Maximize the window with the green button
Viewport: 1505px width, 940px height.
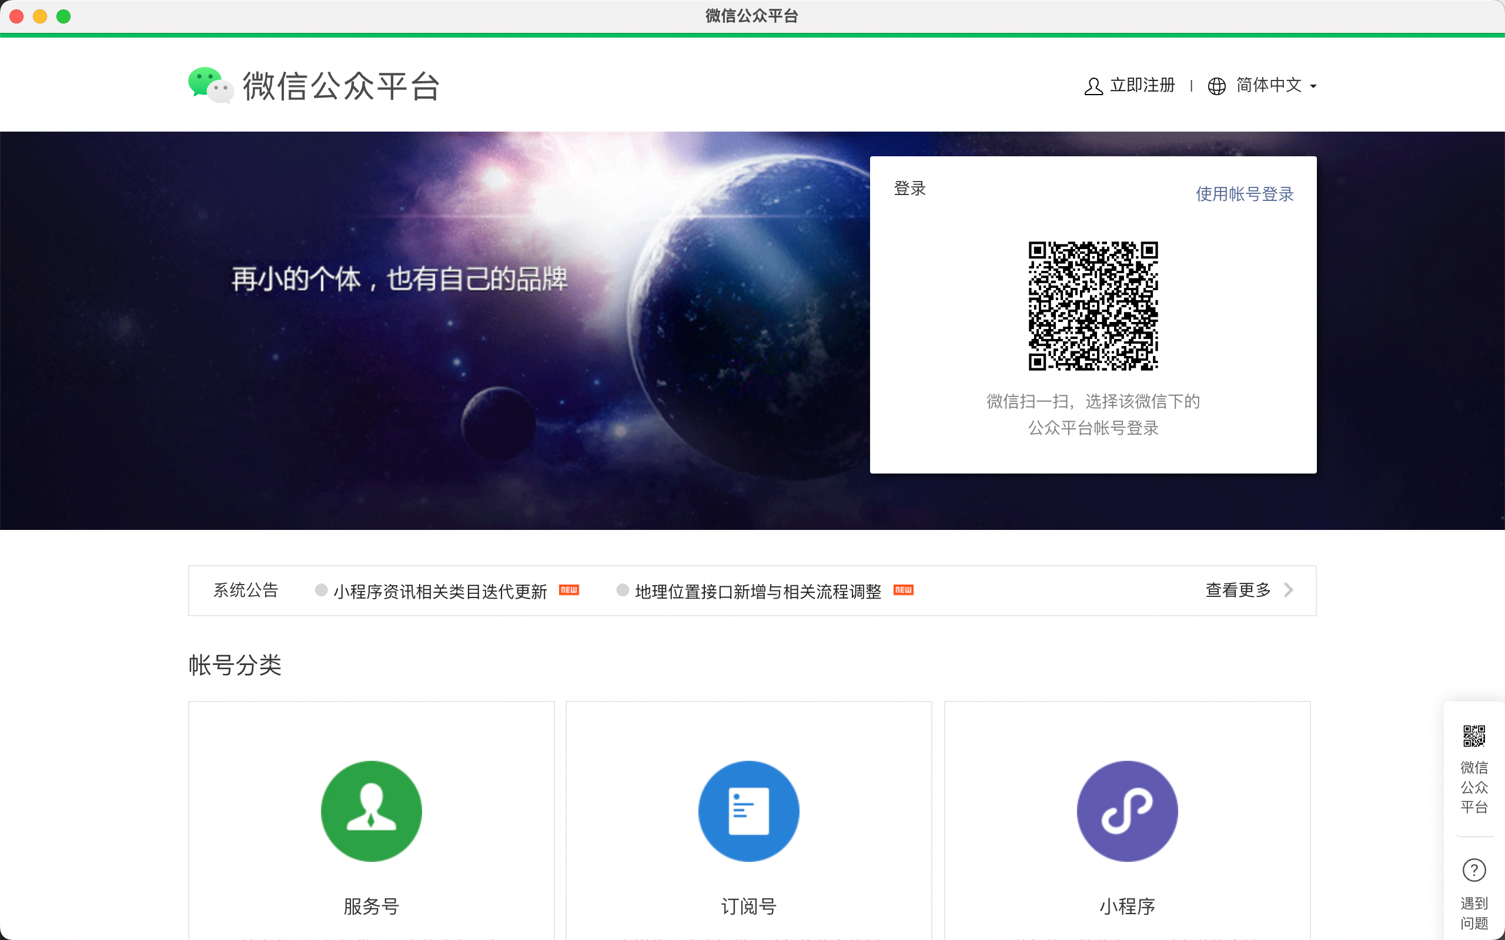(63, 16)
